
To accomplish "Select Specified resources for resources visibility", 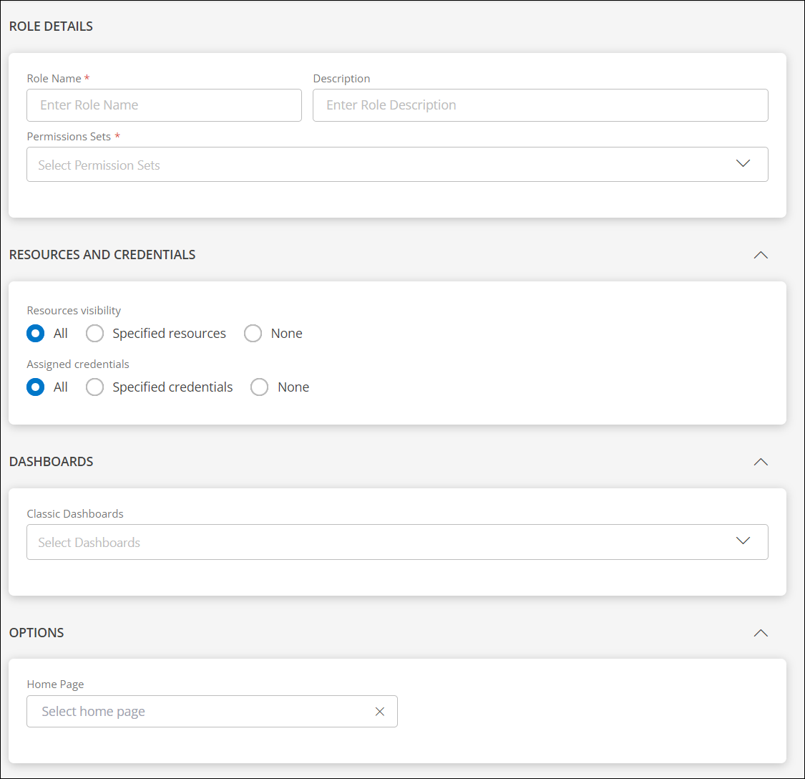I will pyautogui.click(x=94, y=333).
